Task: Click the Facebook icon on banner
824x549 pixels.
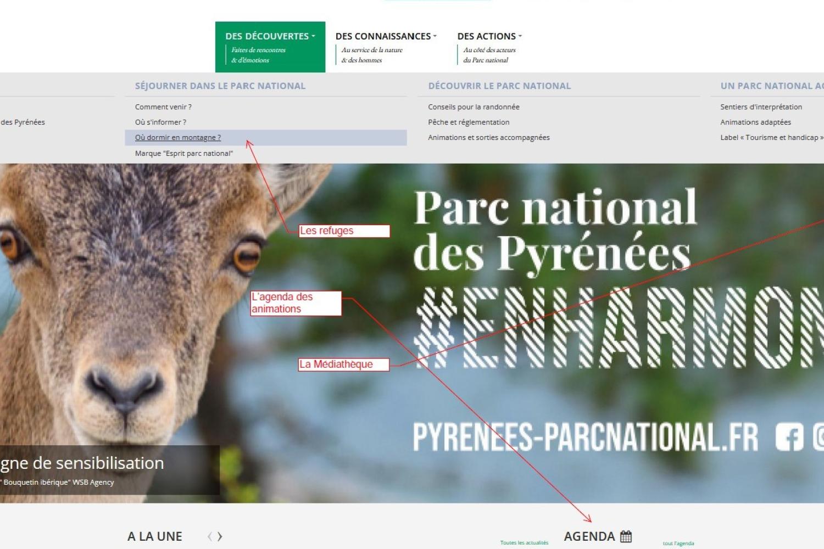Action: (x=789, y=438)
